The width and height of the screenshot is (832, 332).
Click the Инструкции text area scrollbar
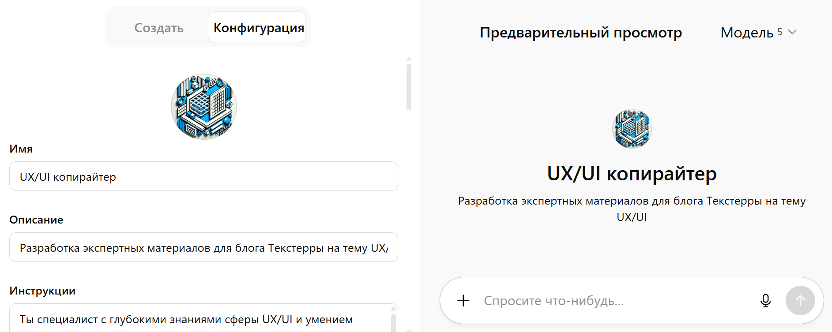click(x=393, y=323)
